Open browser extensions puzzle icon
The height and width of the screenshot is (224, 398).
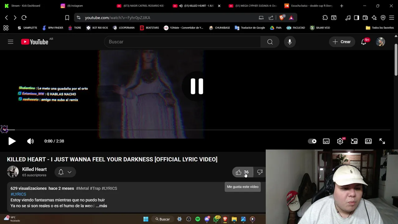[x=325, y=18]
